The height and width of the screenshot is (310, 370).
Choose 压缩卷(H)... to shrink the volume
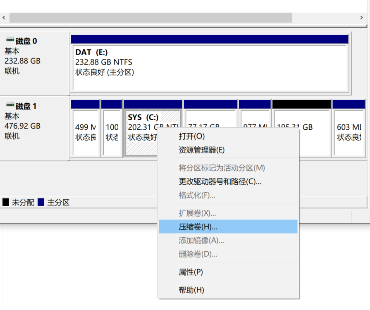[x=228, y=227]
